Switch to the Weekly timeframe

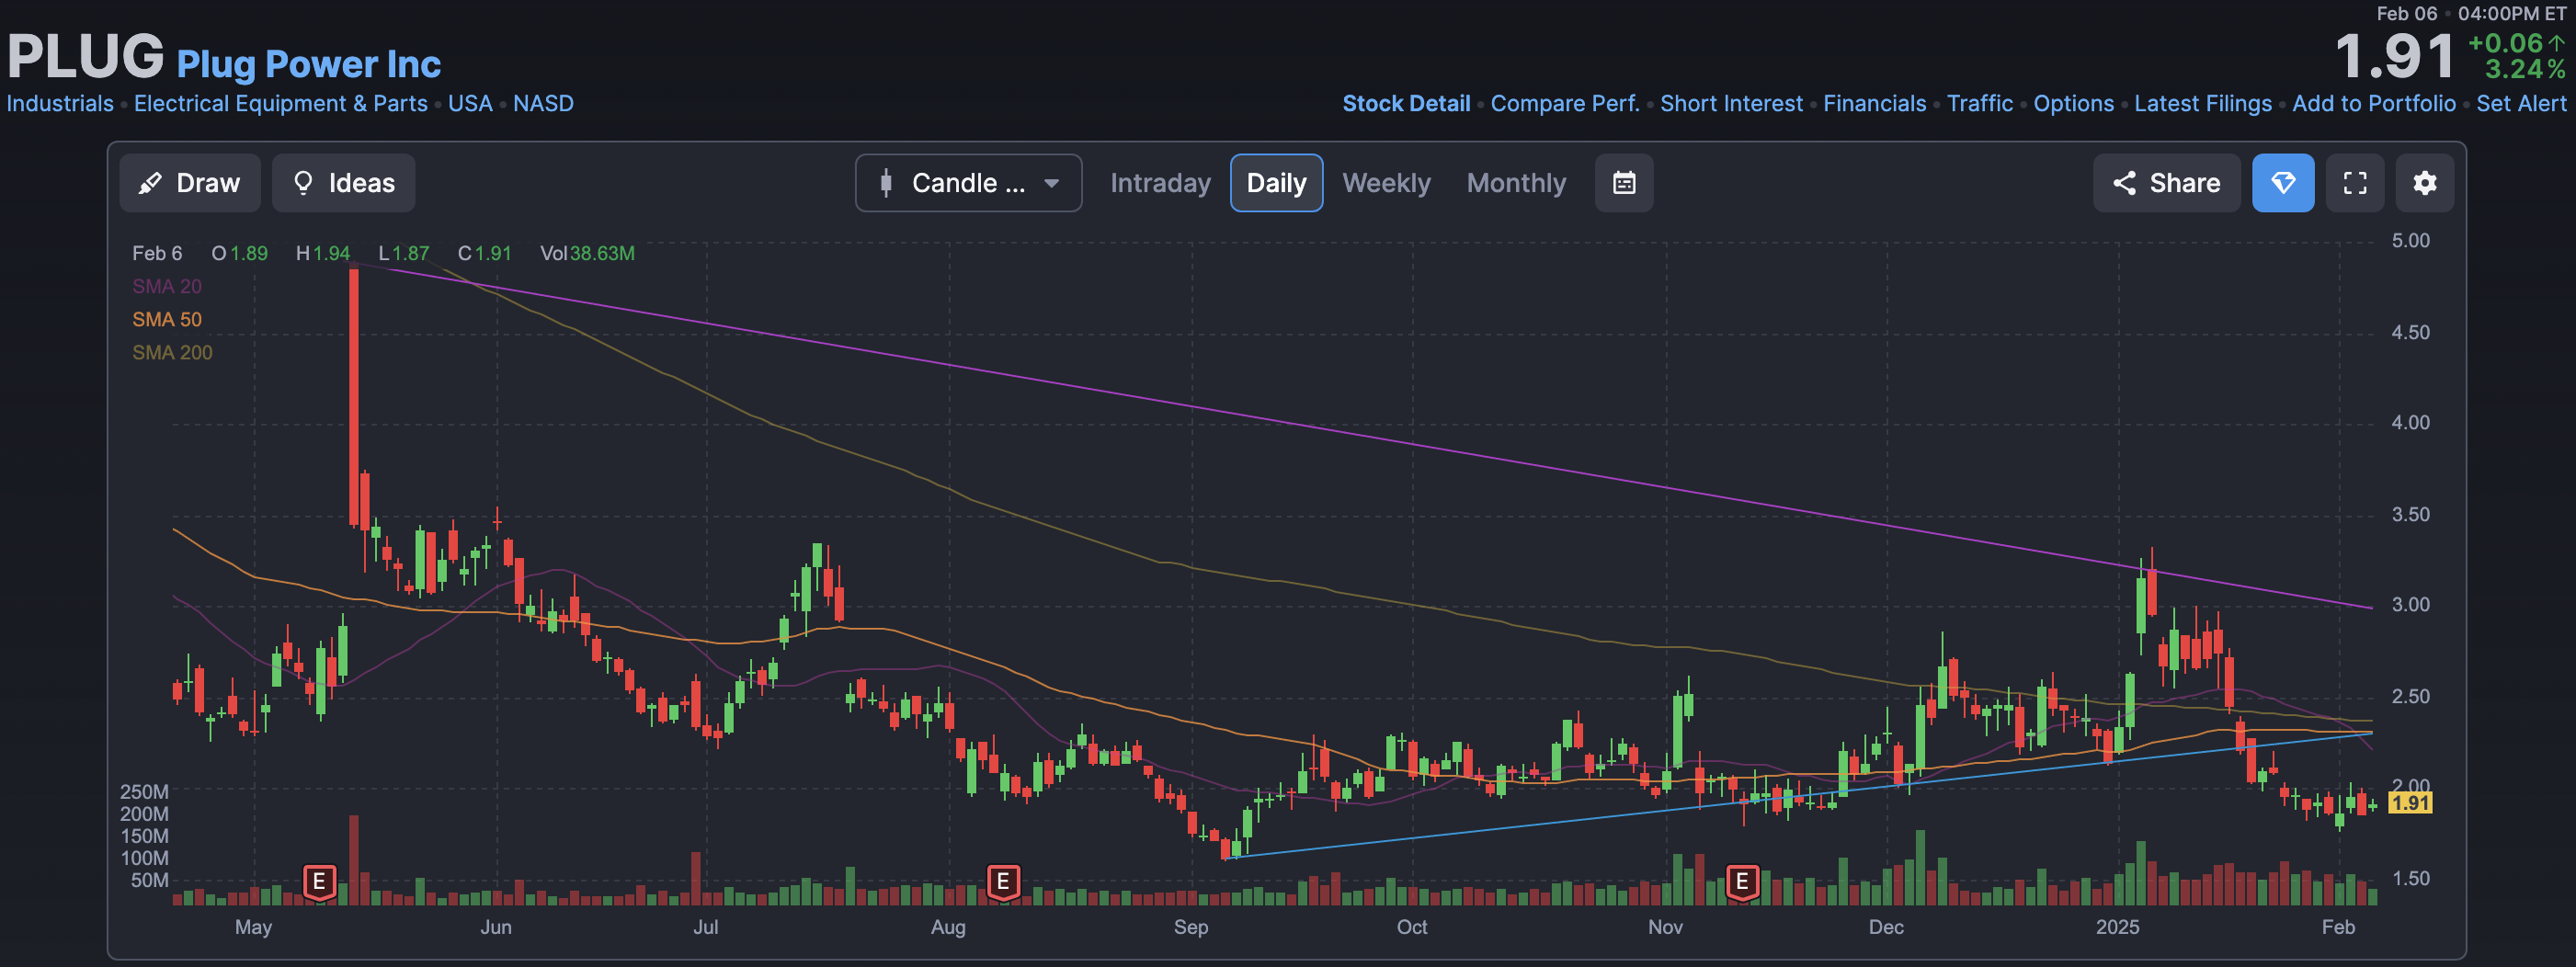[x=1386, y=183]
